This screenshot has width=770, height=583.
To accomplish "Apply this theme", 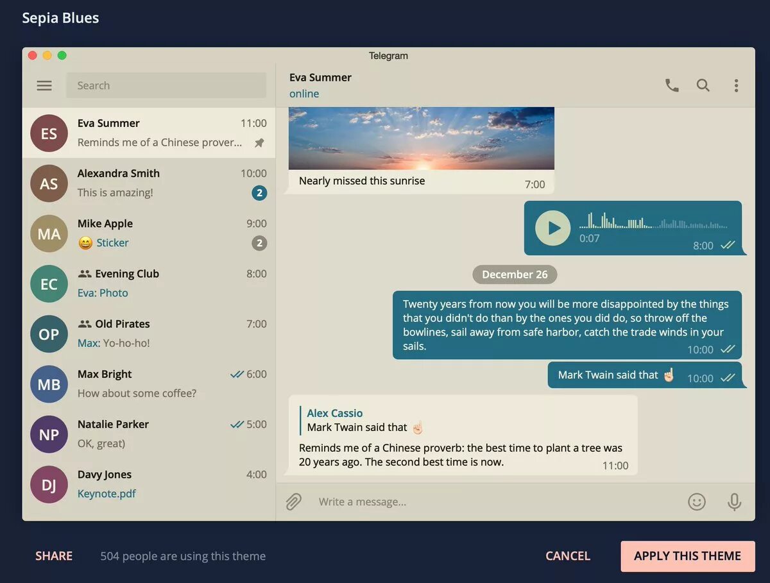I will coord(687,556).
